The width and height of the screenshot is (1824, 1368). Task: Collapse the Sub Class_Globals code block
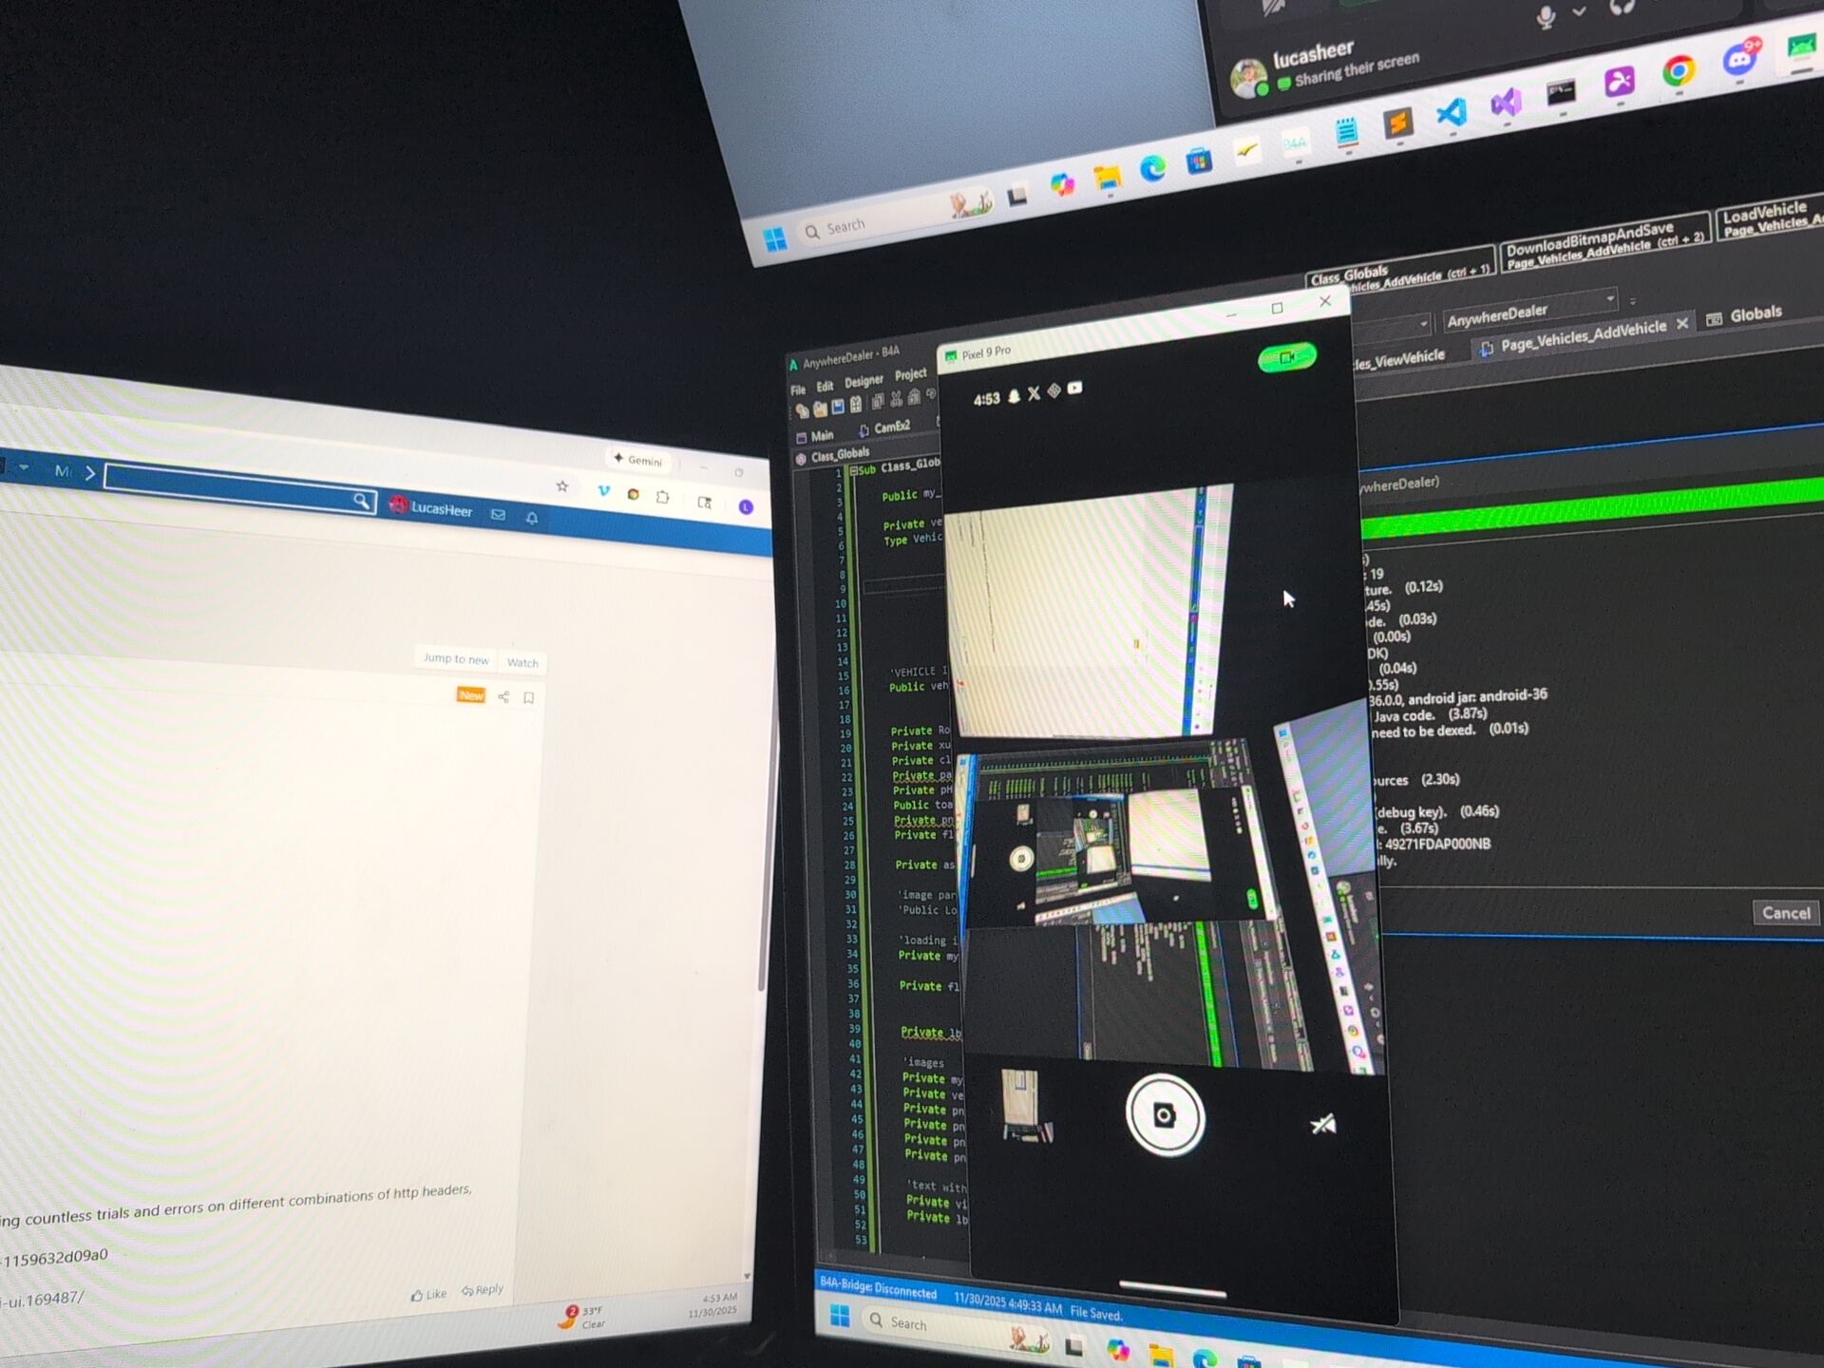[853, 470]
